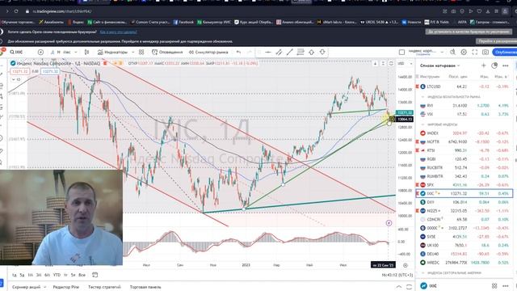Click the add symbol plus icon in toolbar
517x291 pixels.
pos(40,52)
